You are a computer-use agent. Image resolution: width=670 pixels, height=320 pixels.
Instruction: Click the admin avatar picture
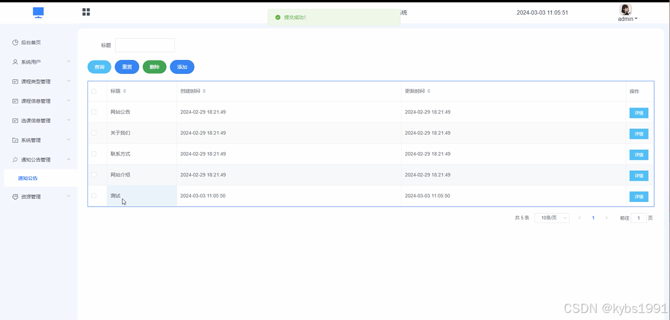click(625, 9)
